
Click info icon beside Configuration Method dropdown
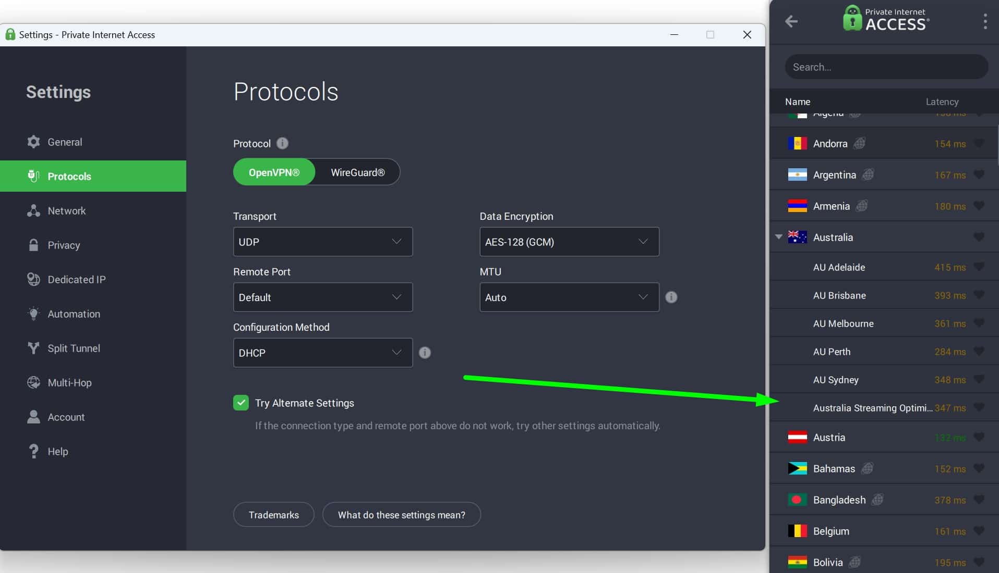click(x=425, y=353)
